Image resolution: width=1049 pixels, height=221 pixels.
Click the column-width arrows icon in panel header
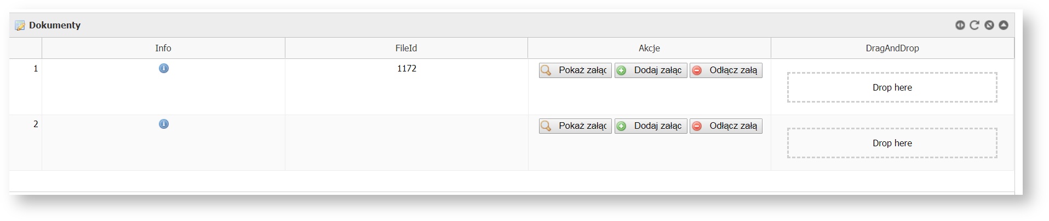(960, 25)
